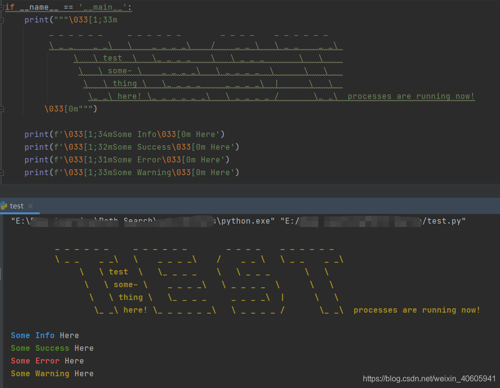Click 'Some Error Here' console output line

coord(48,361)
